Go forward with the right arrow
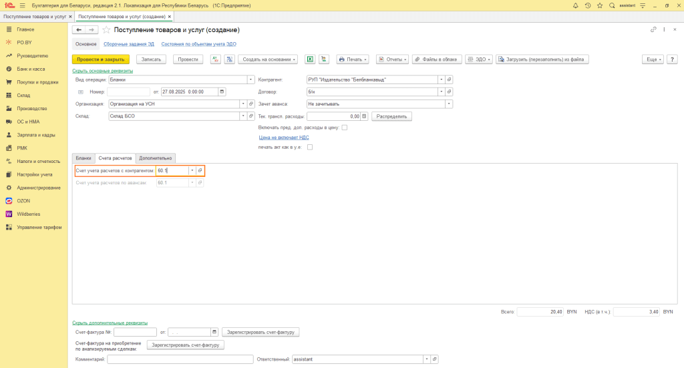 tap(91, 29)
